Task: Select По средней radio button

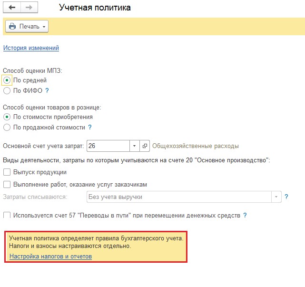Action: coord(7,80)
